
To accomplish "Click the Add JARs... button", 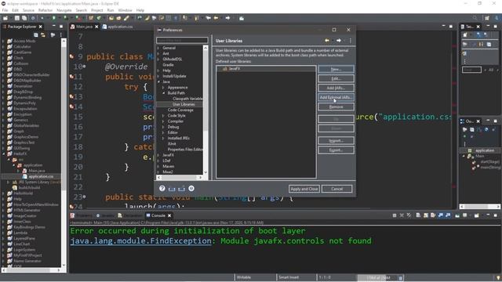I will click(x=336, y=88).
